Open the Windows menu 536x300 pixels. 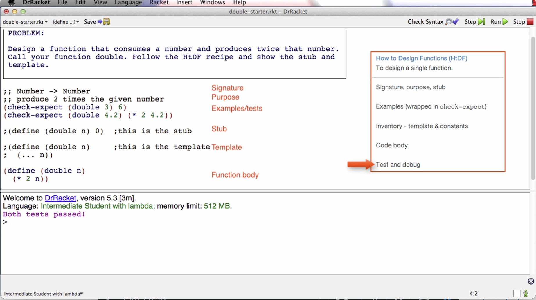(x=213, y=3)
